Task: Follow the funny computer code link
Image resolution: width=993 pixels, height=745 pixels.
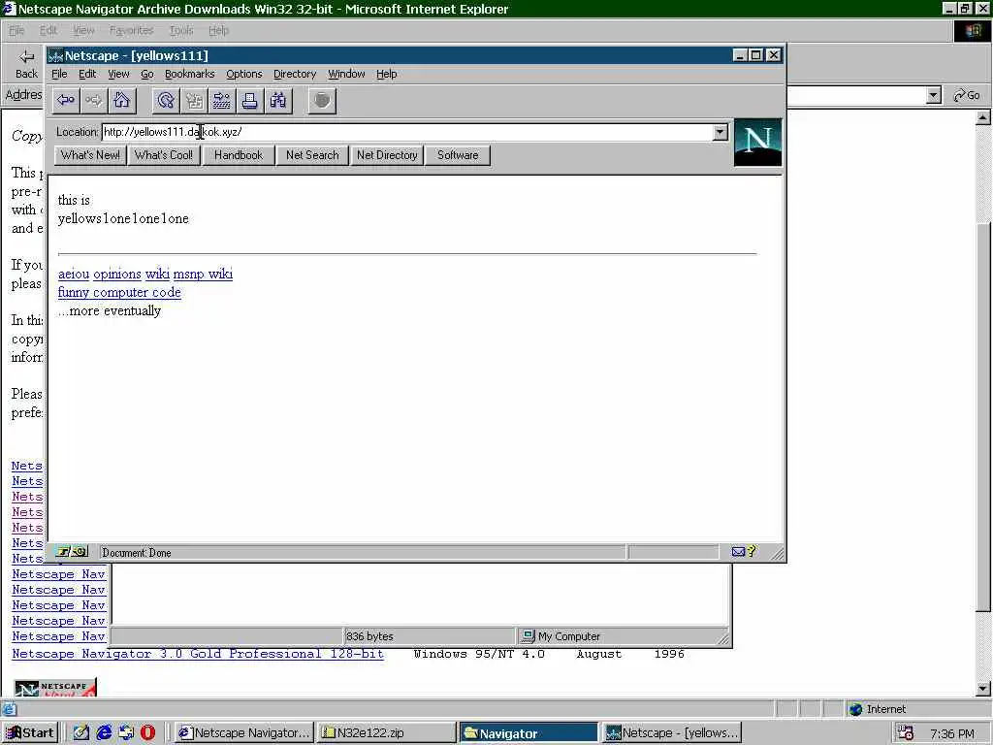Action: pyautogui.click(x=119, y=293)
